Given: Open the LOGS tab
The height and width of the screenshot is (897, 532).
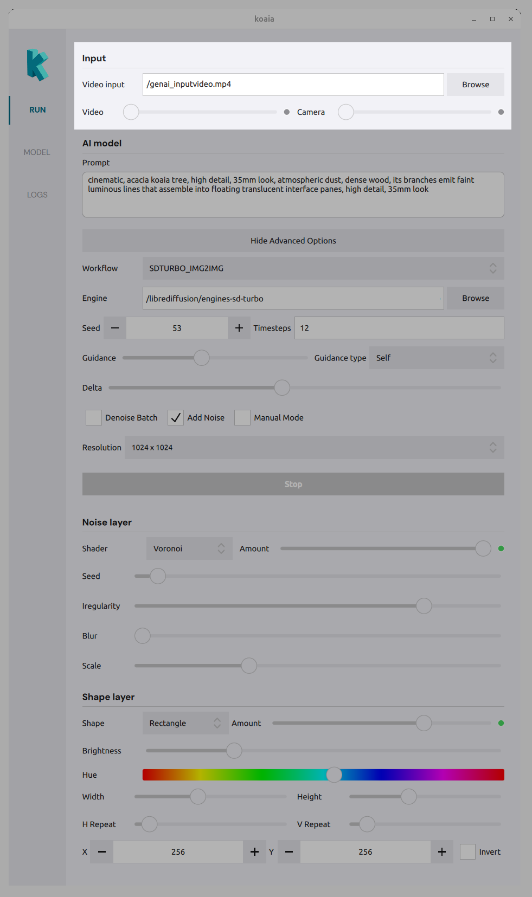Looking at the screenshot, I should [37, 195].
